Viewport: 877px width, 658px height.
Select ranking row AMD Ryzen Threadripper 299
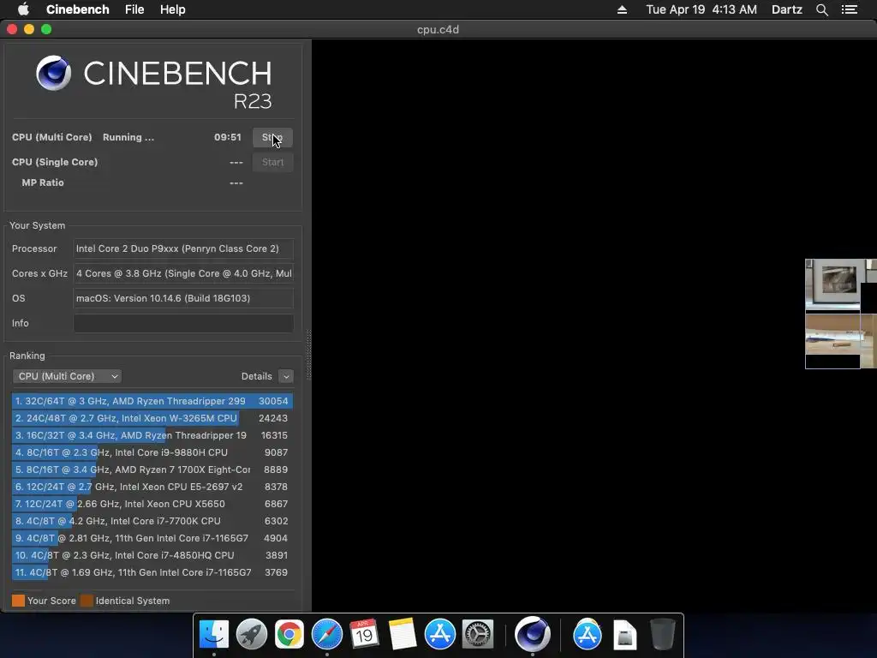click(x=152, y=401)
